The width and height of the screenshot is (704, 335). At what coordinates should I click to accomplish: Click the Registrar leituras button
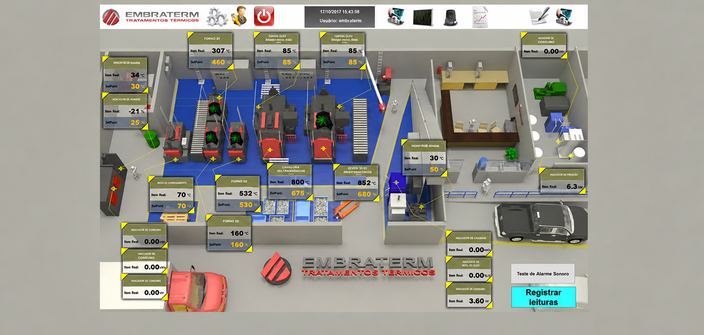click(x=543, y=297)
